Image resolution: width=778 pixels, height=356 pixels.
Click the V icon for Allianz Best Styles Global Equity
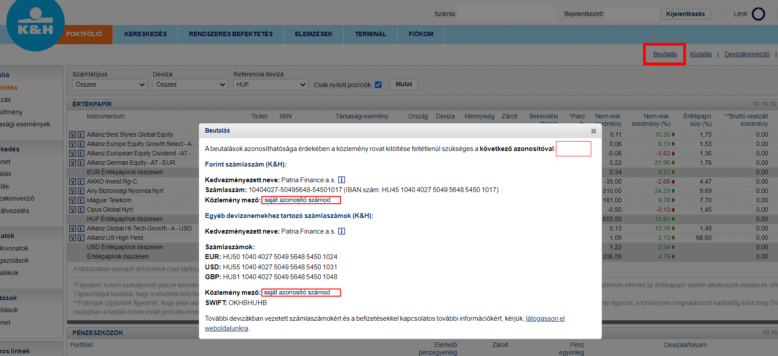tap(72, 134)
